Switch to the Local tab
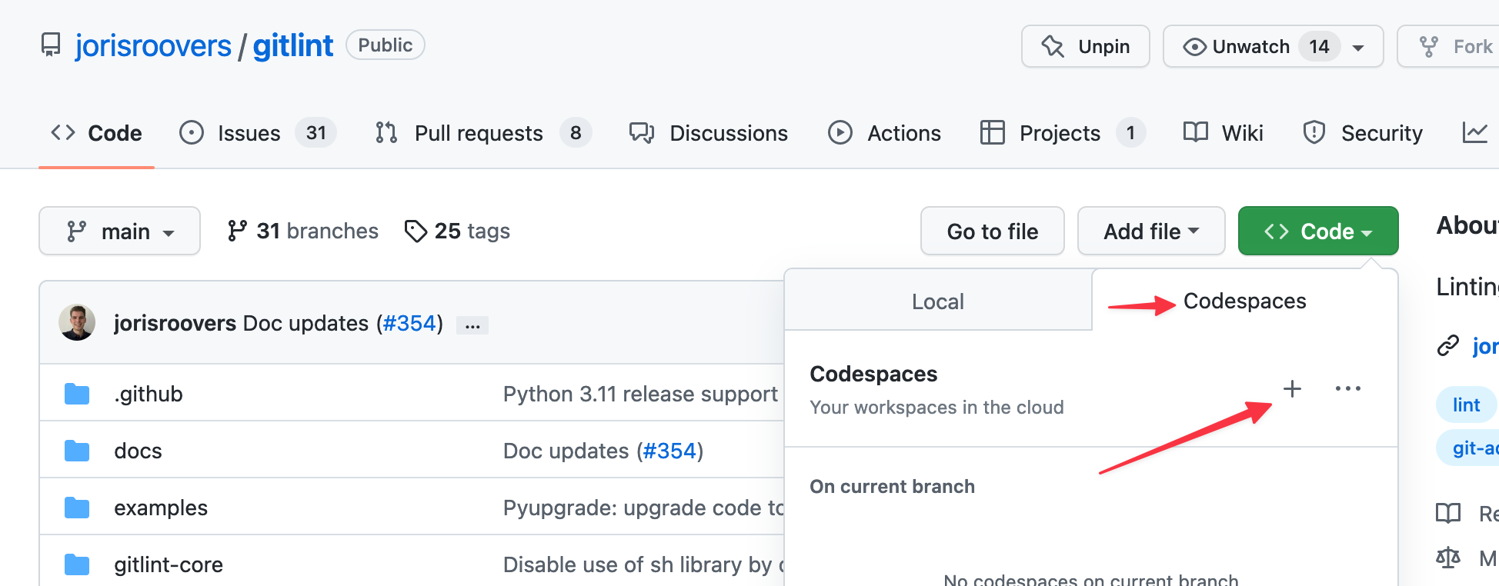This screenshot has height=586, width=1499. pyautogui.click(x=938, y=301)
